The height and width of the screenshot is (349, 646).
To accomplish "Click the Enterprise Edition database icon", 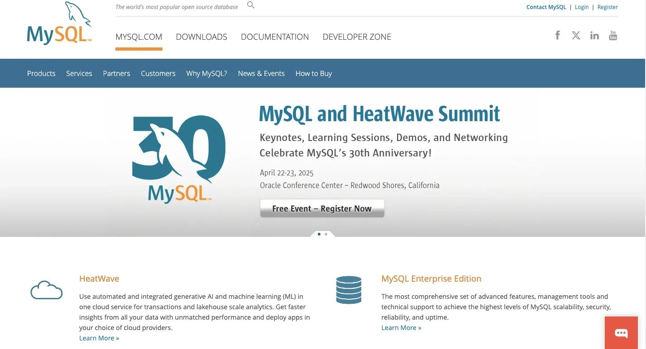I will tap(349, 290).
